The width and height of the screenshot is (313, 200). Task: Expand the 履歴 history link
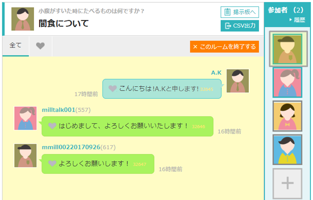tap(297, 20)
